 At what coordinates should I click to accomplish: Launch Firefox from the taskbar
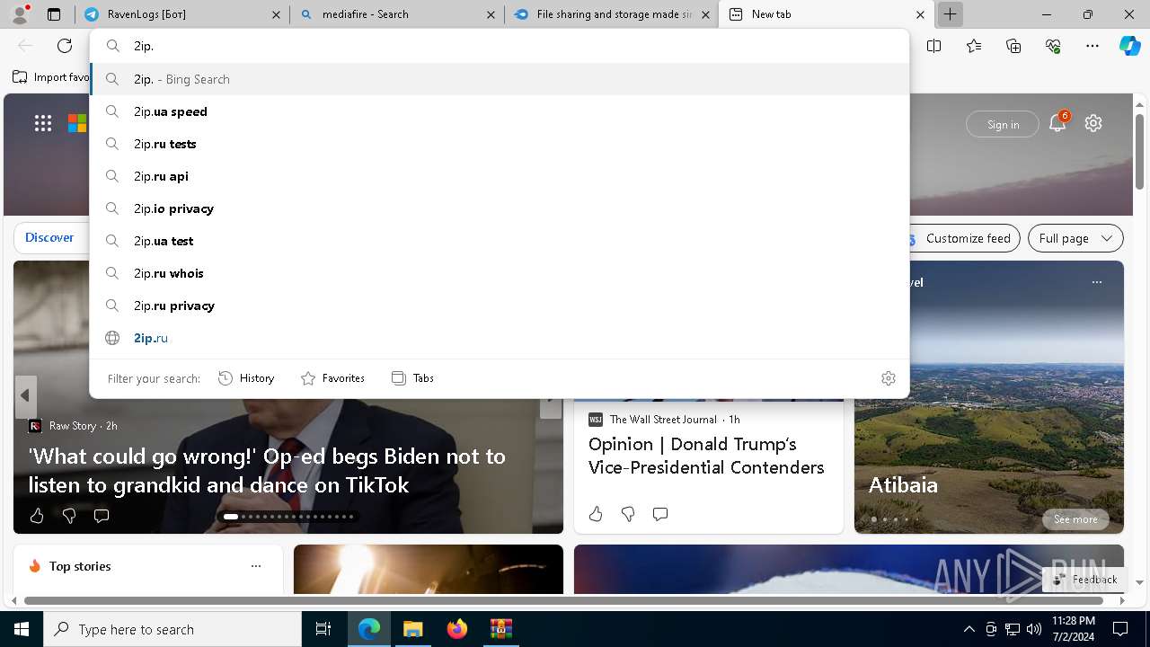456,629
